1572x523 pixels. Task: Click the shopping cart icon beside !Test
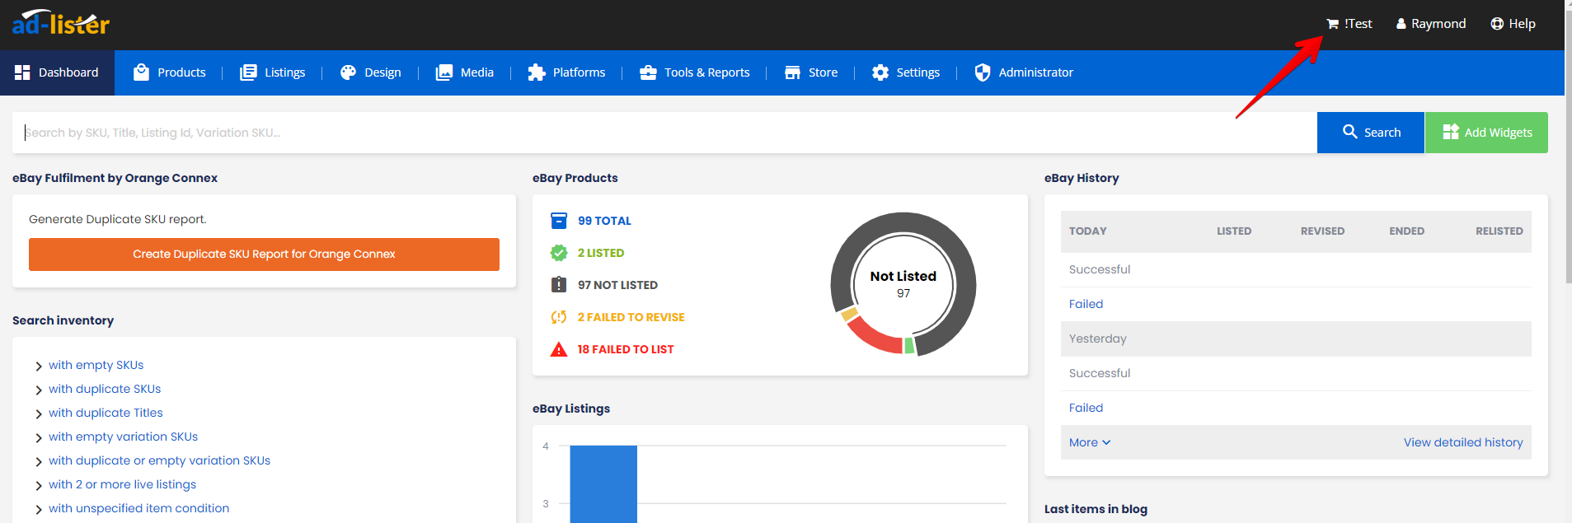(x=1332, y=24)
